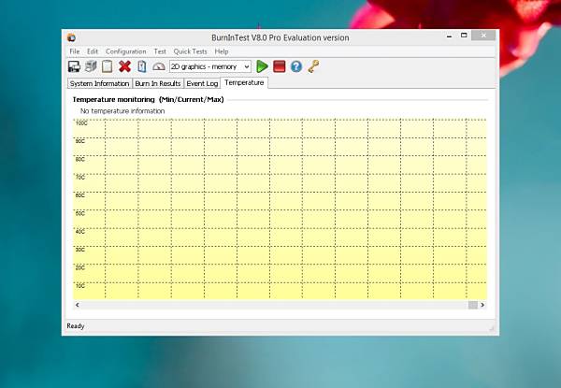
Task: Clear results with the red X icon
Action: tap(124, 66)
